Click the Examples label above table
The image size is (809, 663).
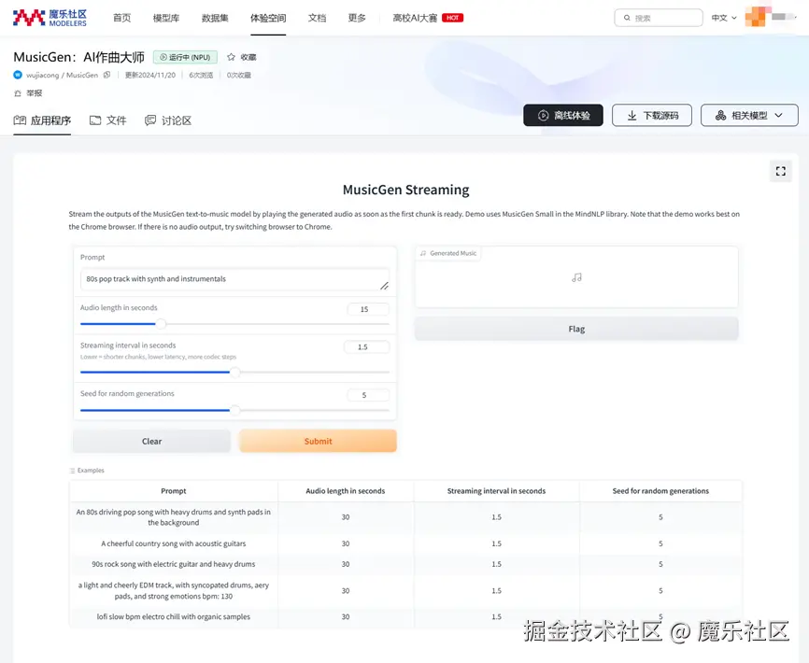pos(87,471)
